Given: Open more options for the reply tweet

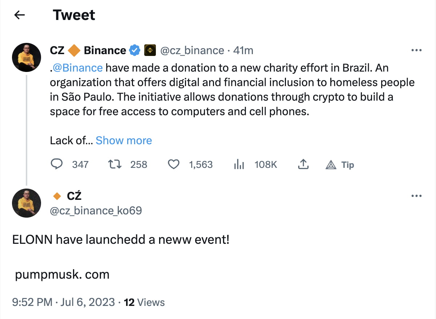Looking at the screenshot, I should pyautogui.click(x=416, y=196).
